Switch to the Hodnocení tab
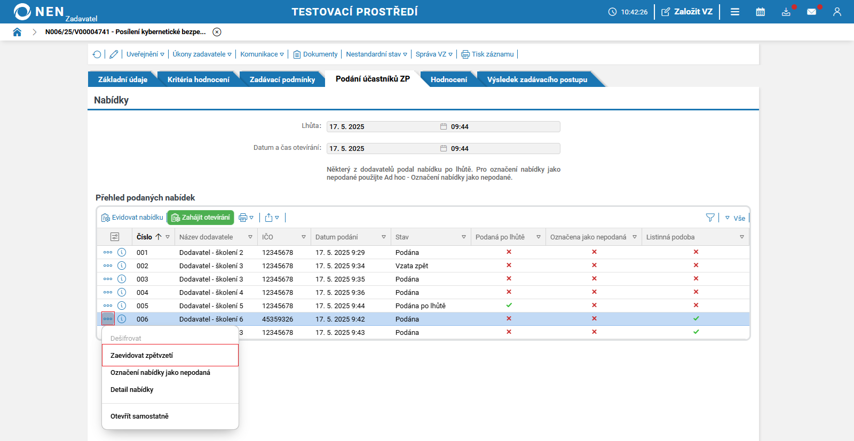The width and height of the screenshot is (854, 441). click(x=449, y=79)
